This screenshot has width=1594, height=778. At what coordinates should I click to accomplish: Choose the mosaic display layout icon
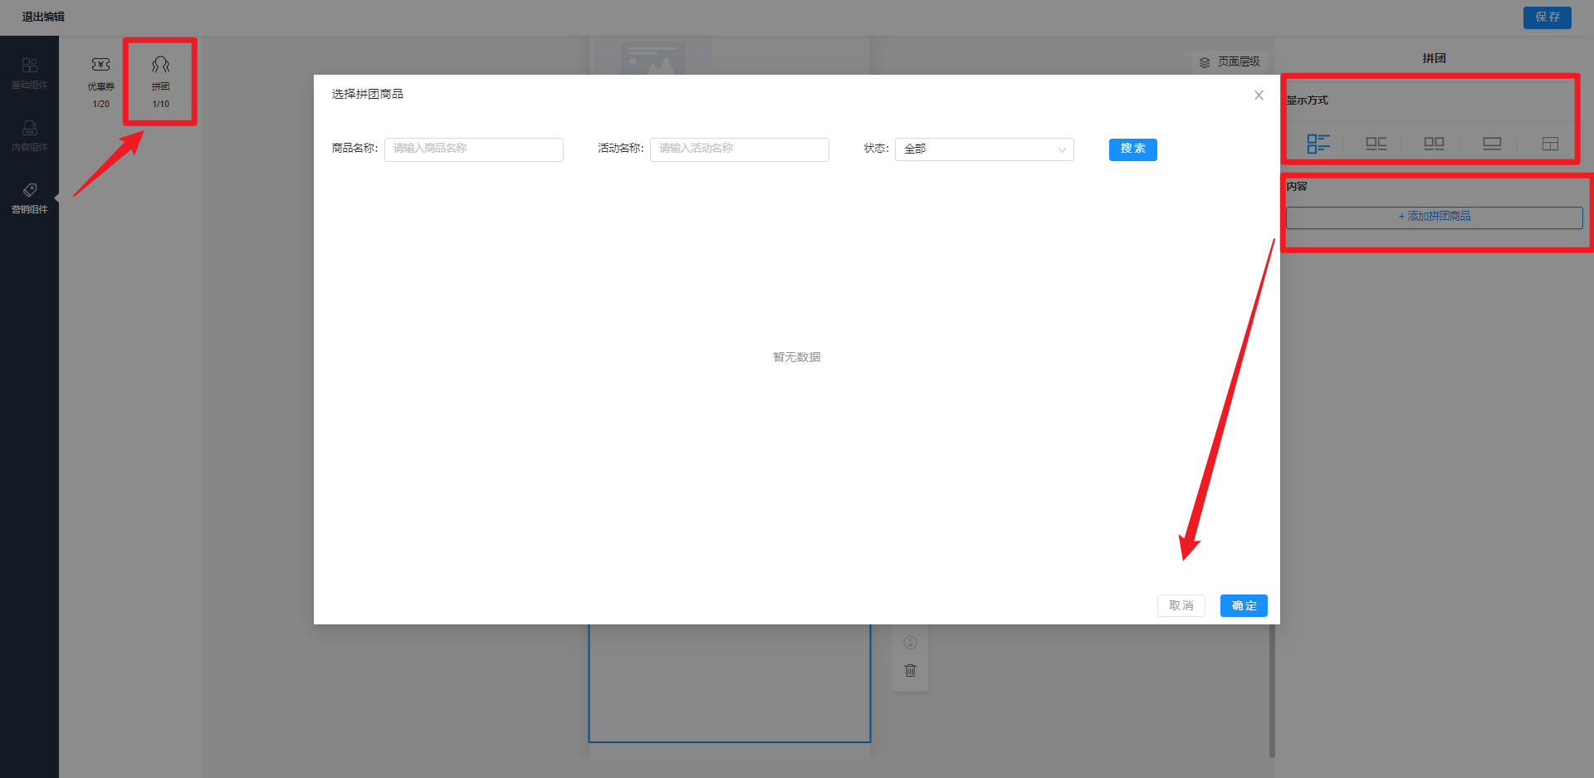tap(1550, 144)
